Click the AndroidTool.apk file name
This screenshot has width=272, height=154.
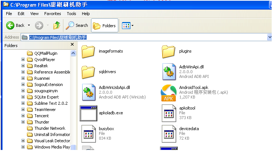point(193,87)
